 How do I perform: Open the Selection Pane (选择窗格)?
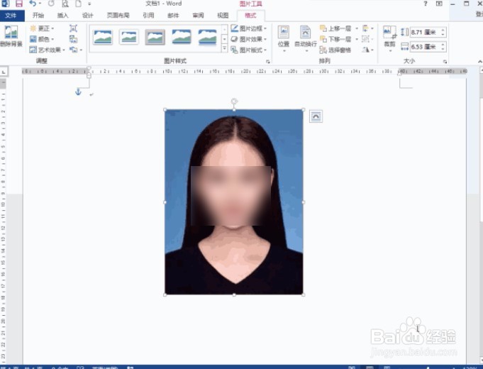point(335,50)
